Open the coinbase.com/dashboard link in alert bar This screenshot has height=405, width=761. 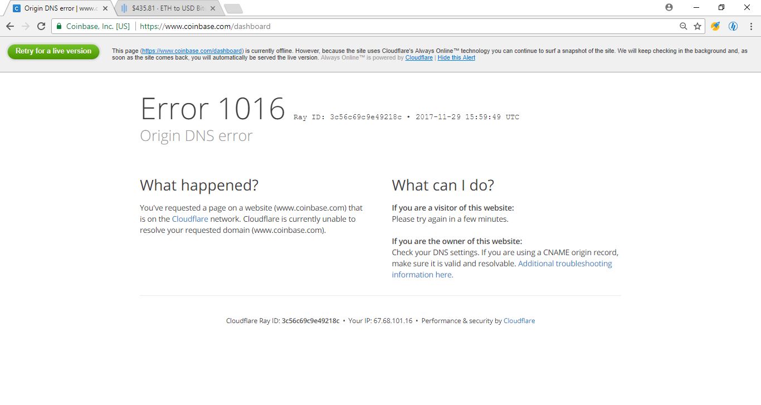click(192, 51)
